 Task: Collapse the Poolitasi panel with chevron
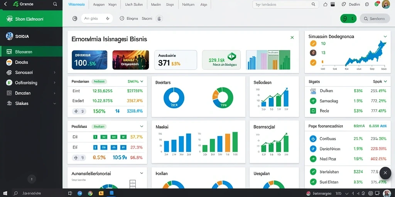tap(142, 126)
